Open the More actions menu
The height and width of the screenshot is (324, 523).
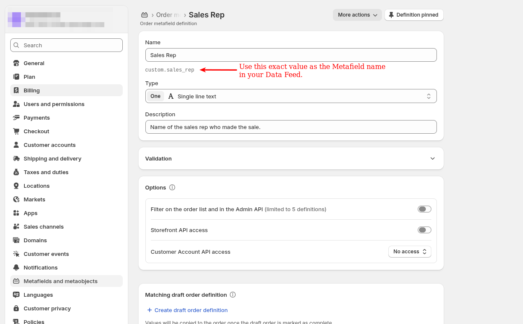coord(357,15)
